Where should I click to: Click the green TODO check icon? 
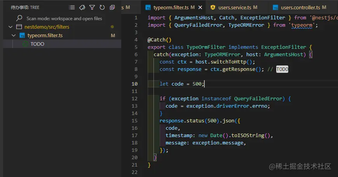[x=25, y=44]
